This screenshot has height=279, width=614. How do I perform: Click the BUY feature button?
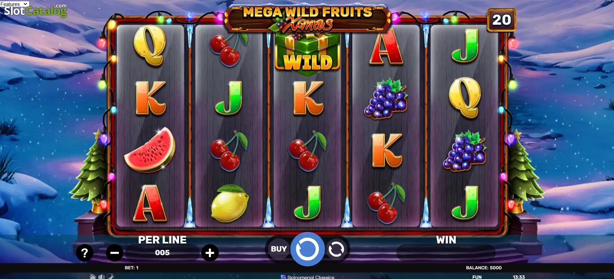point(279,249)
